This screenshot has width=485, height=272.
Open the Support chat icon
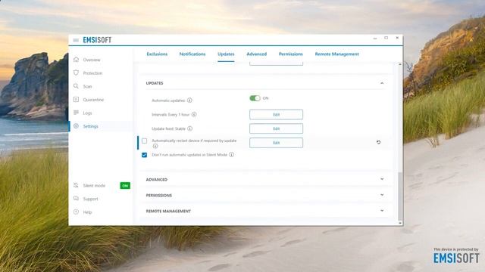pos(76,198)
